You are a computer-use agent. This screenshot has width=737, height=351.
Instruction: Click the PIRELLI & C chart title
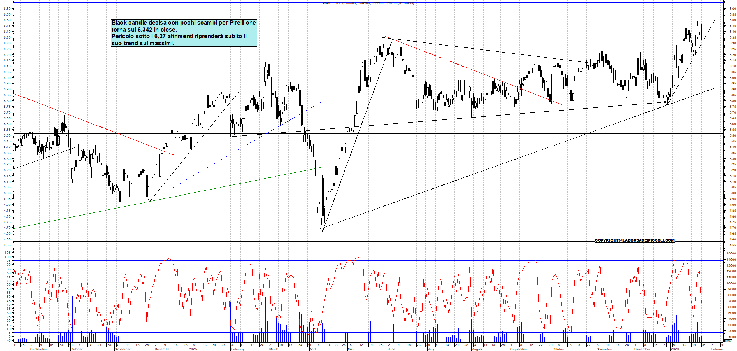[368, 3]
